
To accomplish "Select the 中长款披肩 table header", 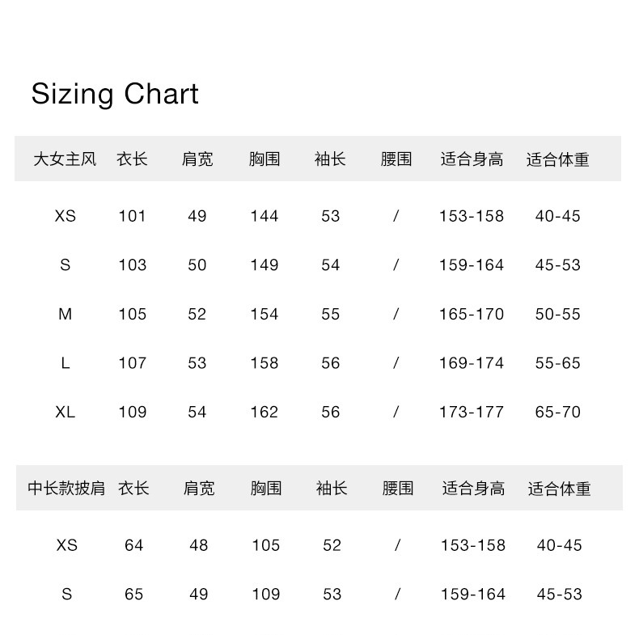I will (66, 489).
